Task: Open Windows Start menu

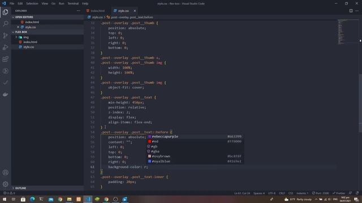Action: [5, 199]
